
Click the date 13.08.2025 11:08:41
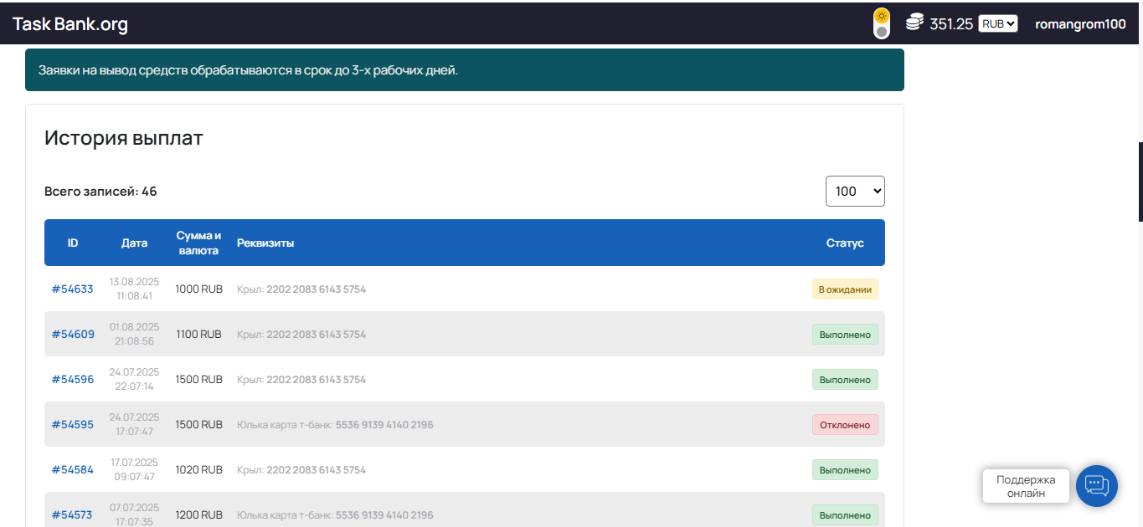[134, 289]
